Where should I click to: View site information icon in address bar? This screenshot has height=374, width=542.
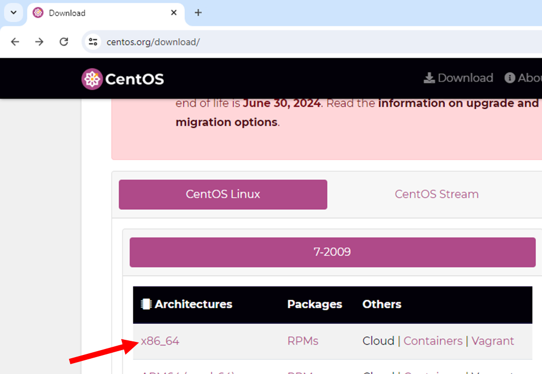(x=93, y=42)
